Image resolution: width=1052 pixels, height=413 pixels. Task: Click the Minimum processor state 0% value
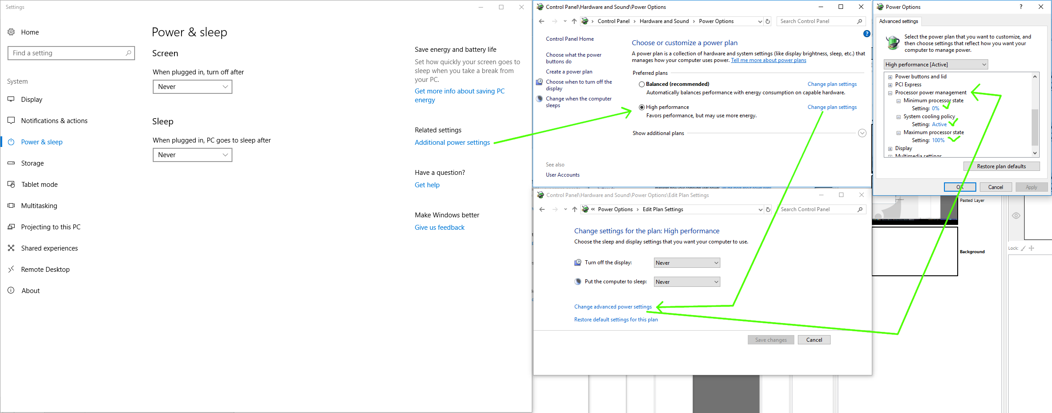pos(936,108)
